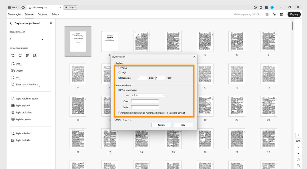Rotate pages counterclockwise
The image size is (307, 169).
click(x=13, y=55)
